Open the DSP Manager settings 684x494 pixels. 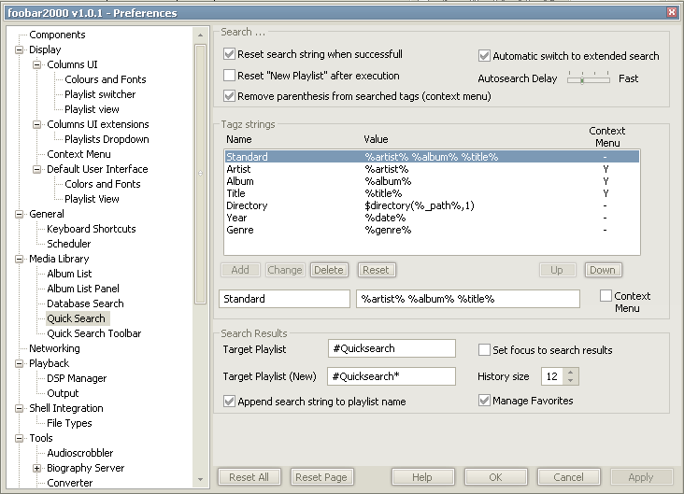(77, 378)
